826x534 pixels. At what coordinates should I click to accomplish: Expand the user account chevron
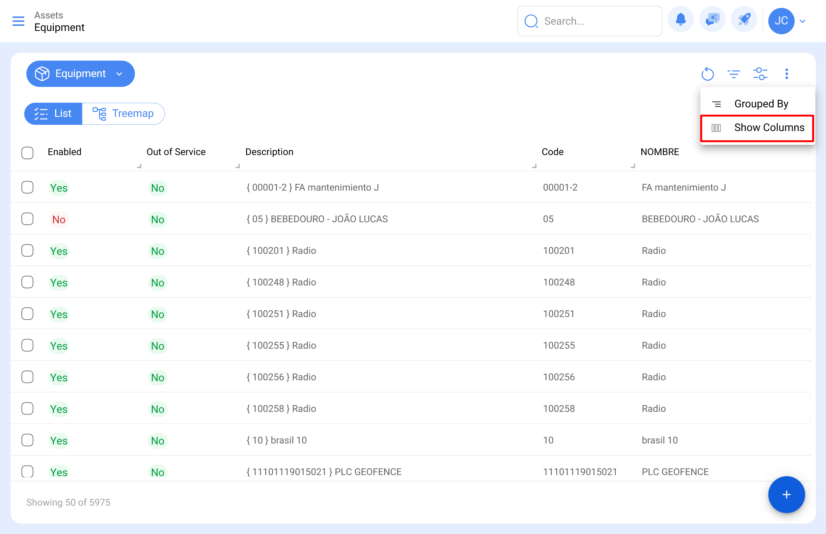pyautogui.click(x=802, y=21)
